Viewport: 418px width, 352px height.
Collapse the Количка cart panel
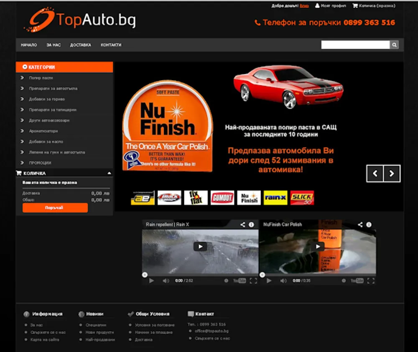109,173
